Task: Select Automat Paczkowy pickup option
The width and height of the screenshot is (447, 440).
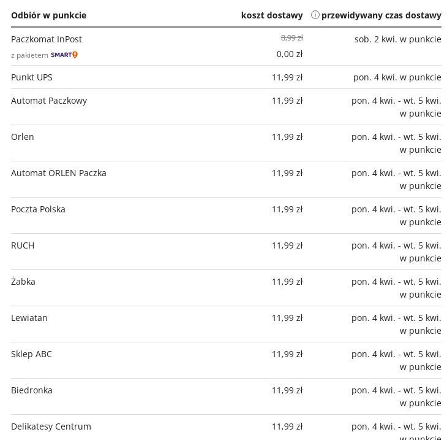Action: coord(49,101)
